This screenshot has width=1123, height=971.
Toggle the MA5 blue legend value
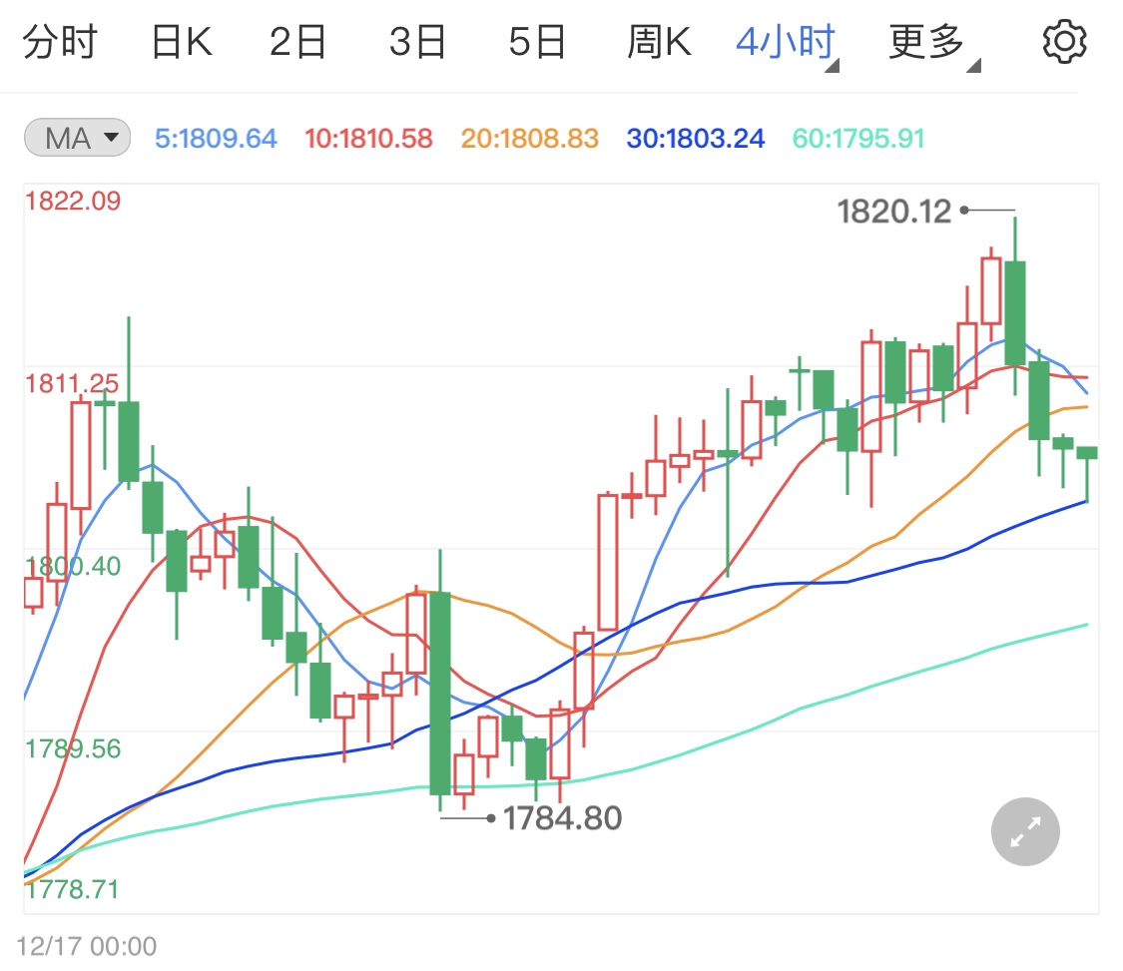(x=213, y=139)
